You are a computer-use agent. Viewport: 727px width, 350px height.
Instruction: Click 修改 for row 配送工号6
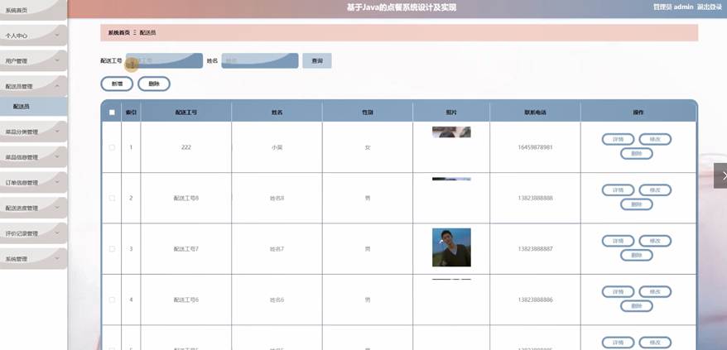655,291
